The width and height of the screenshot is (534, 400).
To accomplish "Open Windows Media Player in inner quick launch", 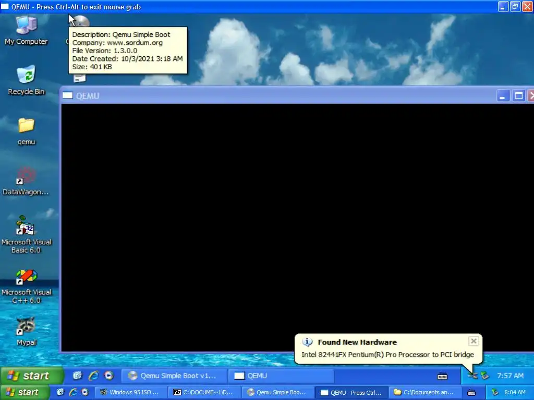I will coord(109,376).
